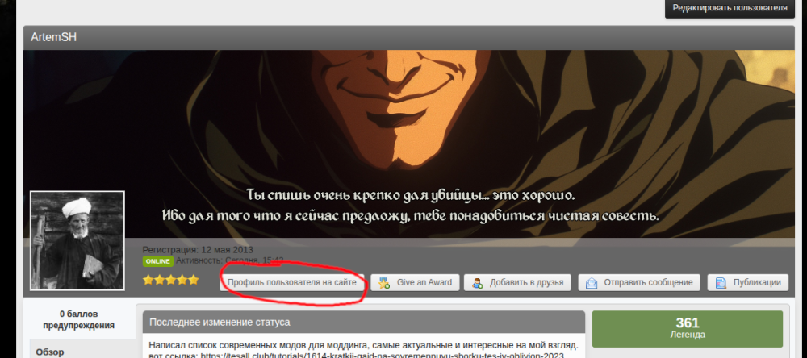
Task: Click the document icon on 'Публикации'
Action: coord(721,283)
